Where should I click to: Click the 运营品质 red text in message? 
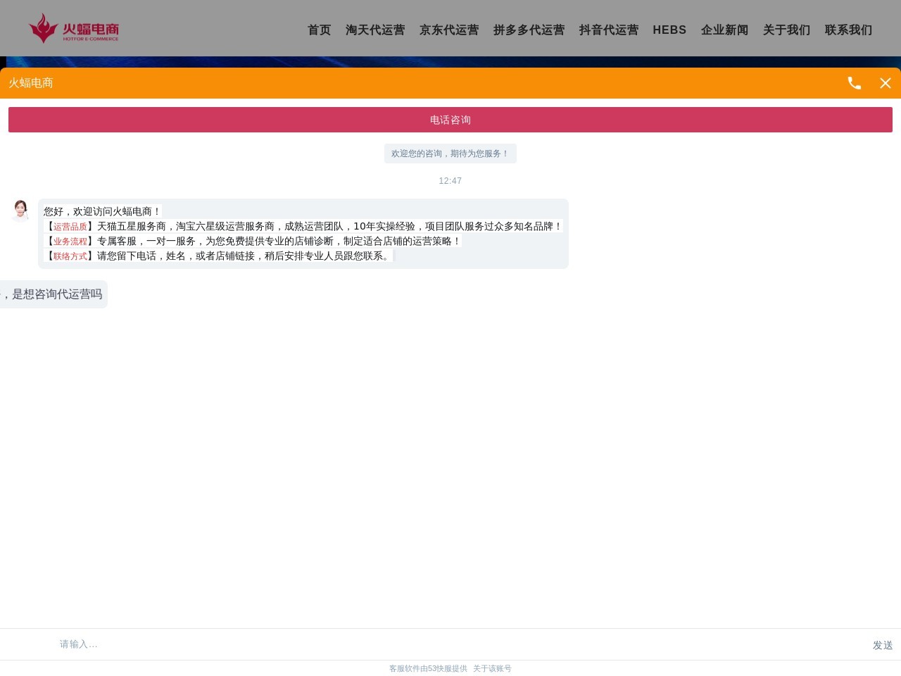coord(70,227)
